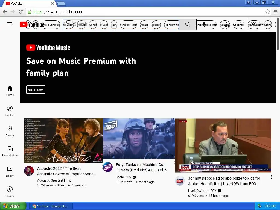Open Library in the left sidebar
The width and height of the screenshot is (280, 210).
pyautogui.click(x=10, y=172)
